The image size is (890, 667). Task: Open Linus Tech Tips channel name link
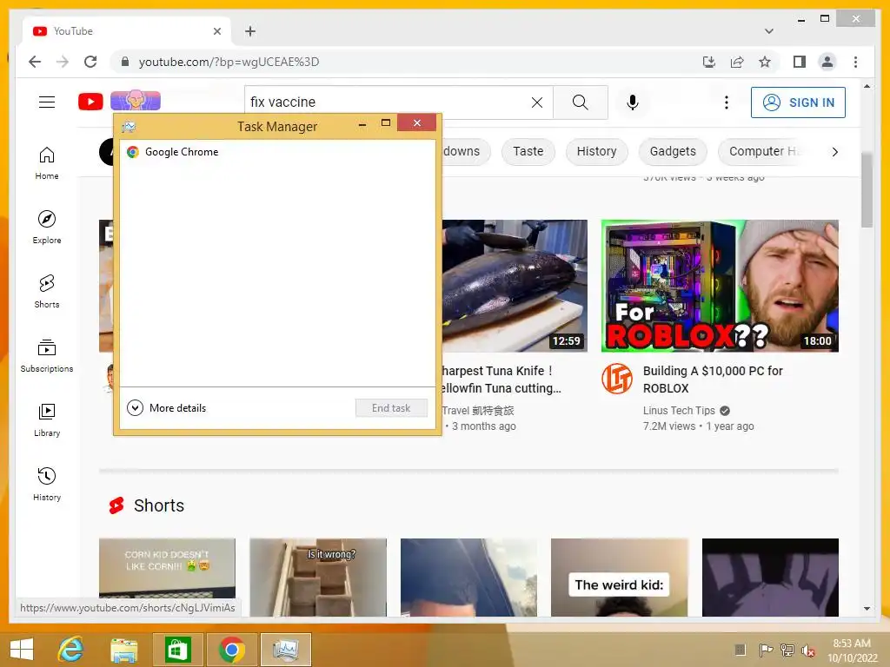679,411
